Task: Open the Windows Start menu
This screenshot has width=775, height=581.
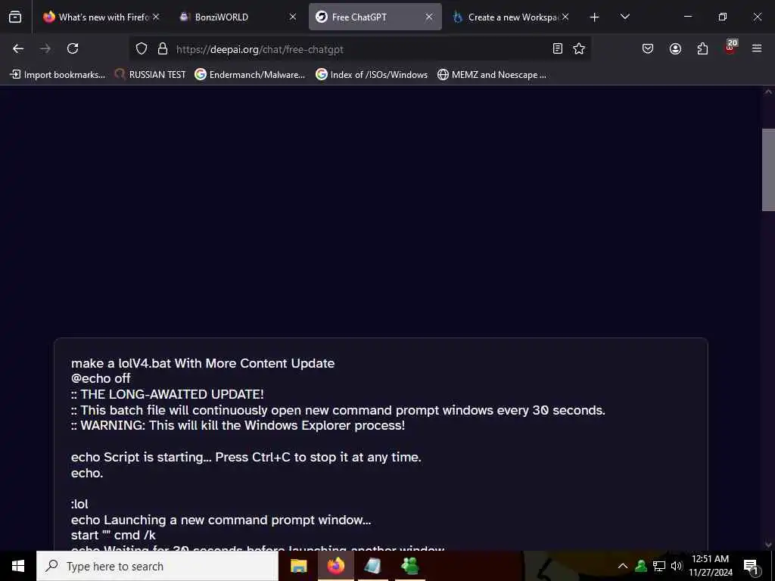Action: coord(18,566)
